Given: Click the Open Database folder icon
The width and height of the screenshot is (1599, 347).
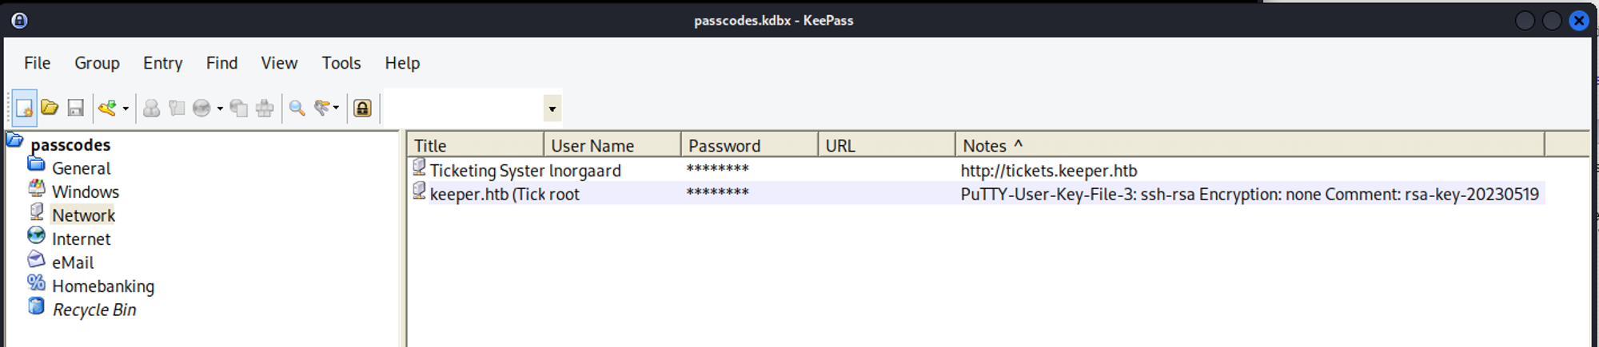Looking at the screenshot, I should [50, 108].
